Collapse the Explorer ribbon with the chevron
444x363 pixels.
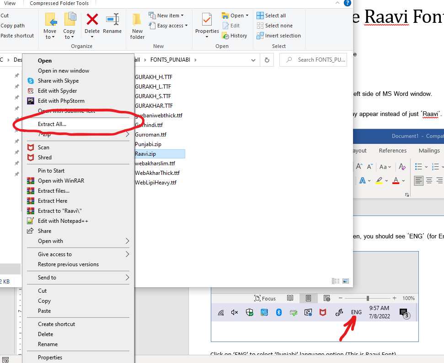[x=337, y=3]
